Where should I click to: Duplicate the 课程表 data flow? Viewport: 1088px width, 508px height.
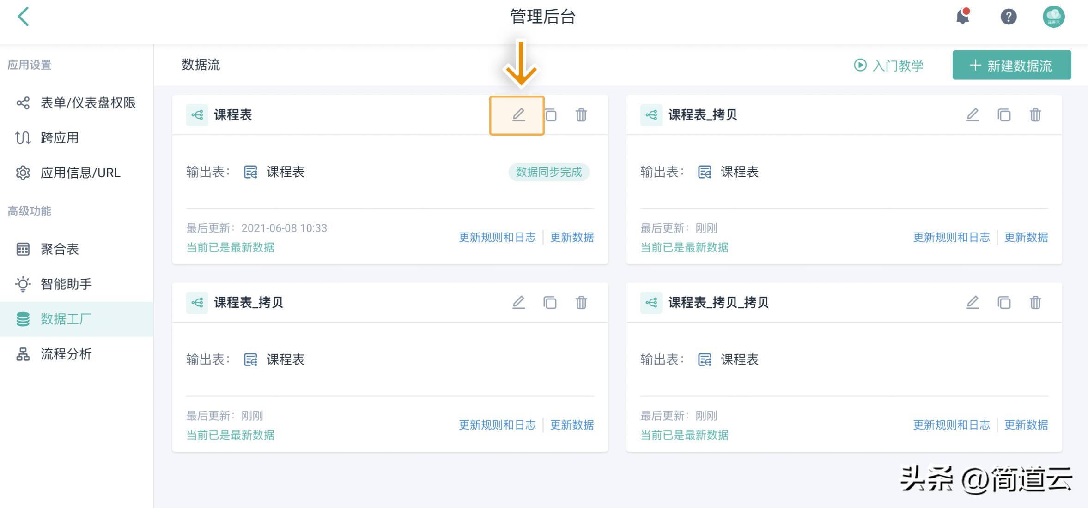point(550,115)
